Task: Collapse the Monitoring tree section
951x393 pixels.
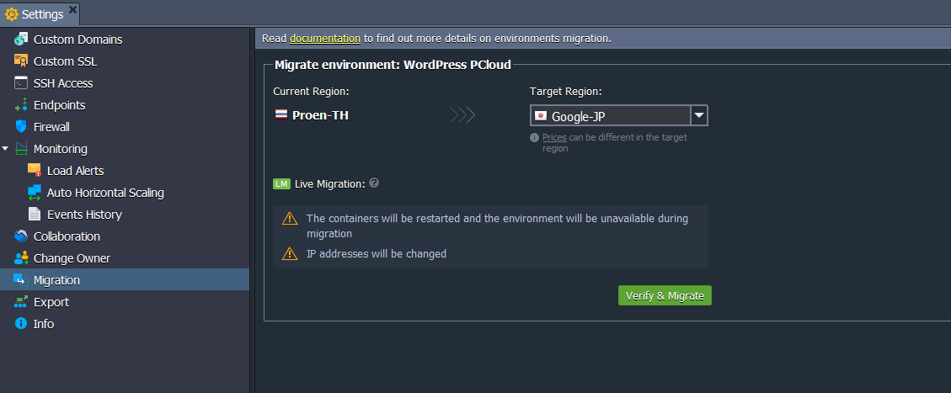Action: pyautogui.click(x=5, y=148)
